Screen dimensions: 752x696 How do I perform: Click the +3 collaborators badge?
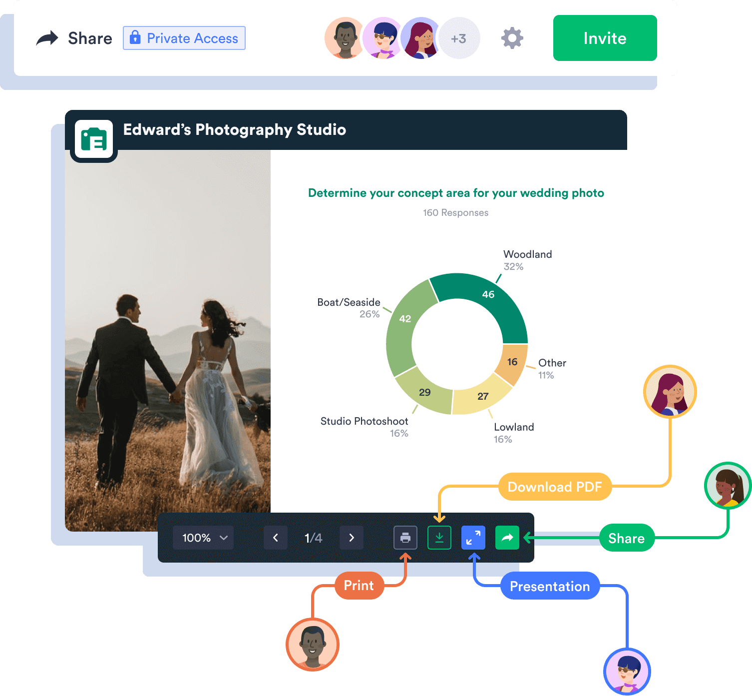459,38
